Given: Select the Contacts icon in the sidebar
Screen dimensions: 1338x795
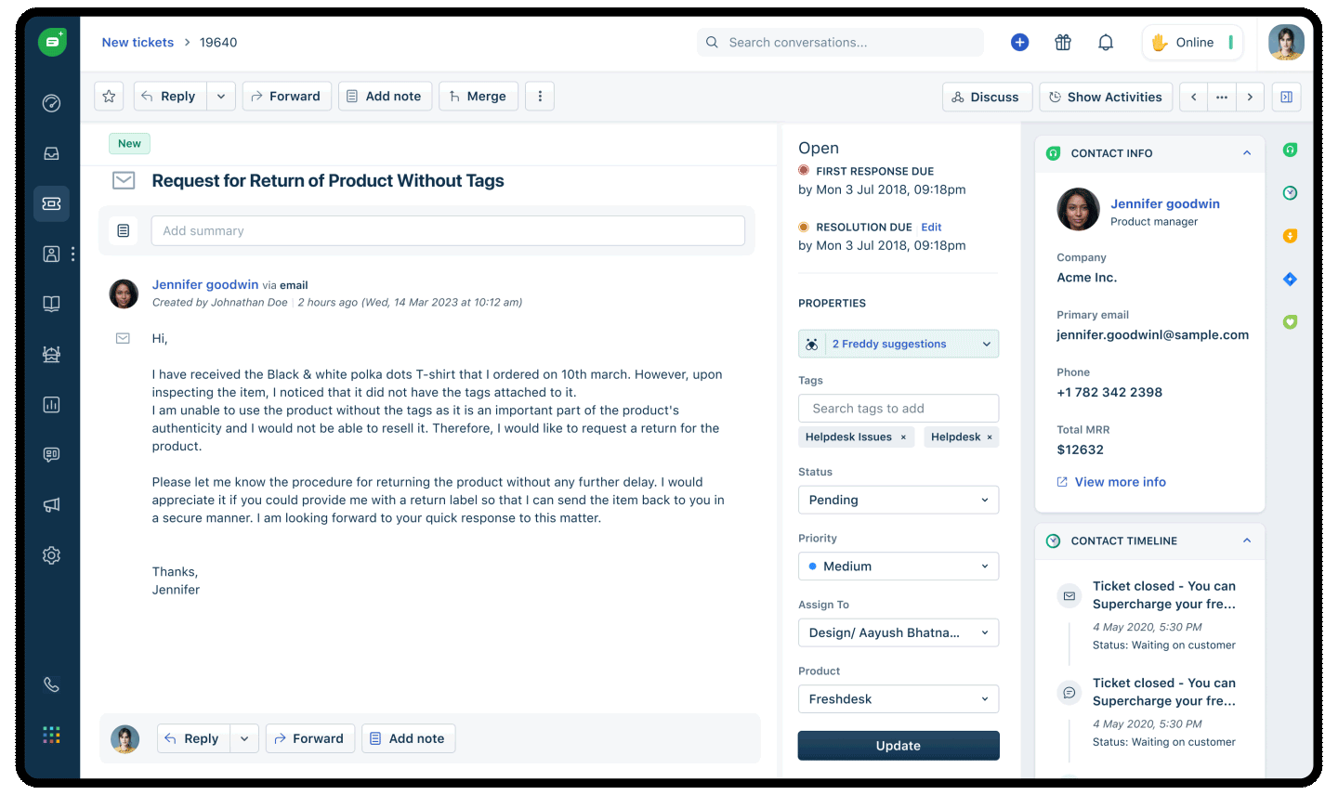Looking at the screenshot, I should (x=51, y=254).
